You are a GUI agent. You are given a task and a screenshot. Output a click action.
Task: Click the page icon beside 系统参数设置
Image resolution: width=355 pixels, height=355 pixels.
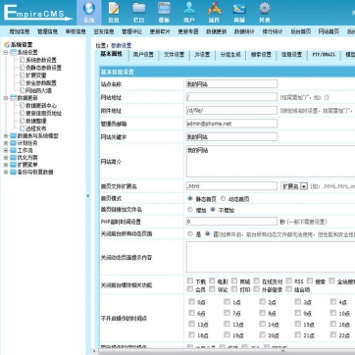pos(22,60)
